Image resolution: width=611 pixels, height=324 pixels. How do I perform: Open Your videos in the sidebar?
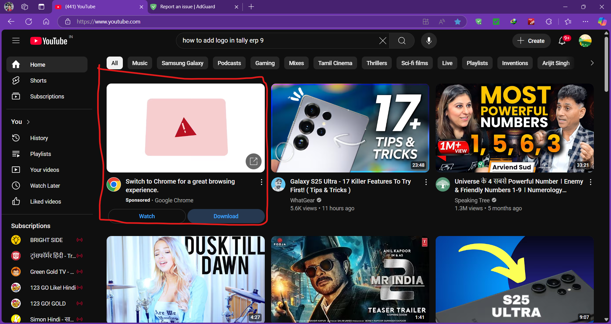[x=47, y=170]
